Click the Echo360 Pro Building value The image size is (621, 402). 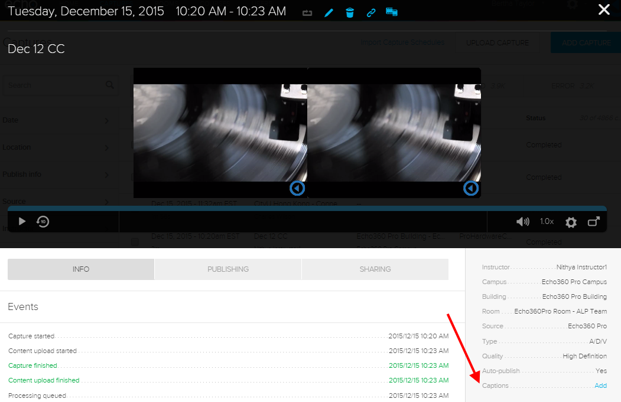pyautogui.click(x=574, y=296)
